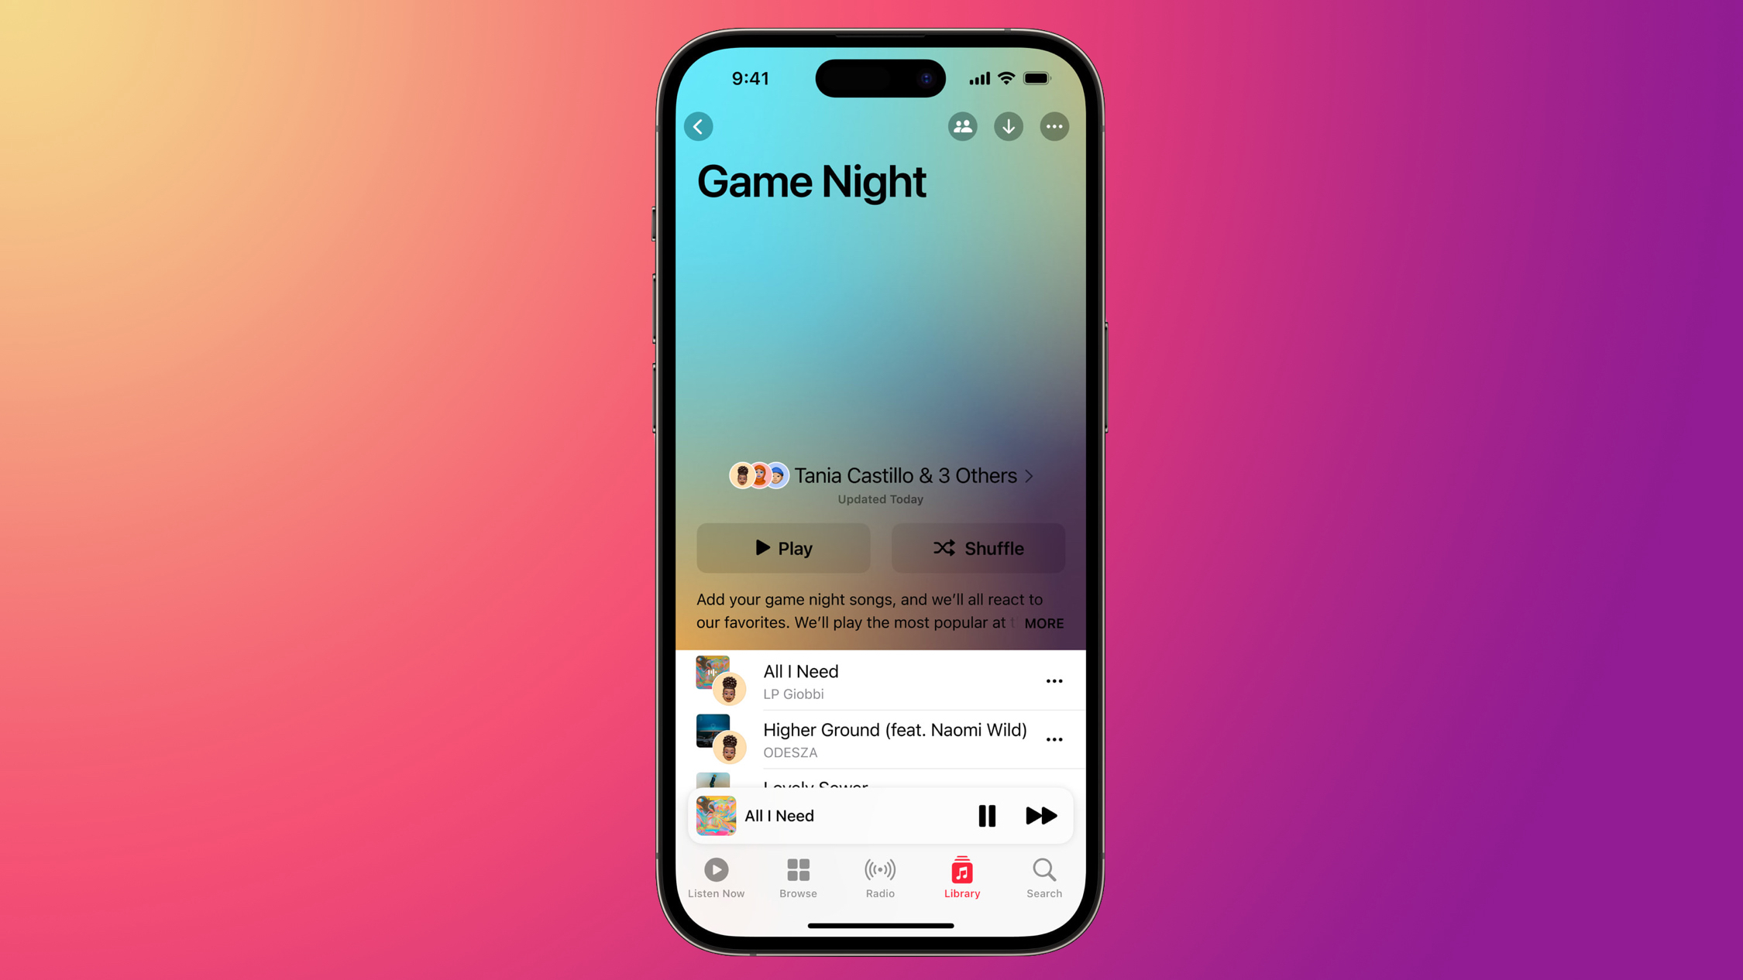Open the collaborative playlist members icon
Image resolution: width=1743 pixels, height=980 pixels.
coord(964,125)
